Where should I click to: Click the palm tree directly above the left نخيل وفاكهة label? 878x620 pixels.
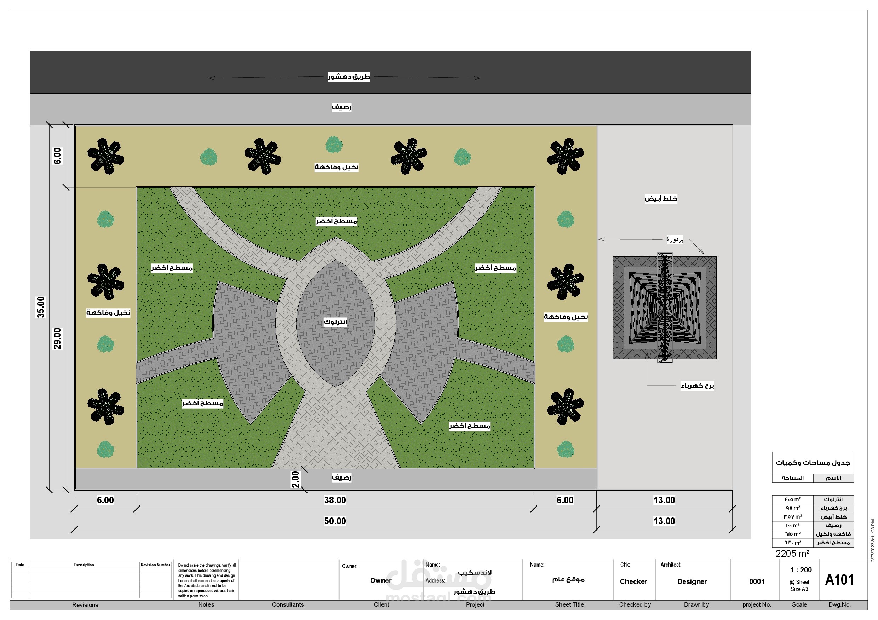click(x=105, y=281)
